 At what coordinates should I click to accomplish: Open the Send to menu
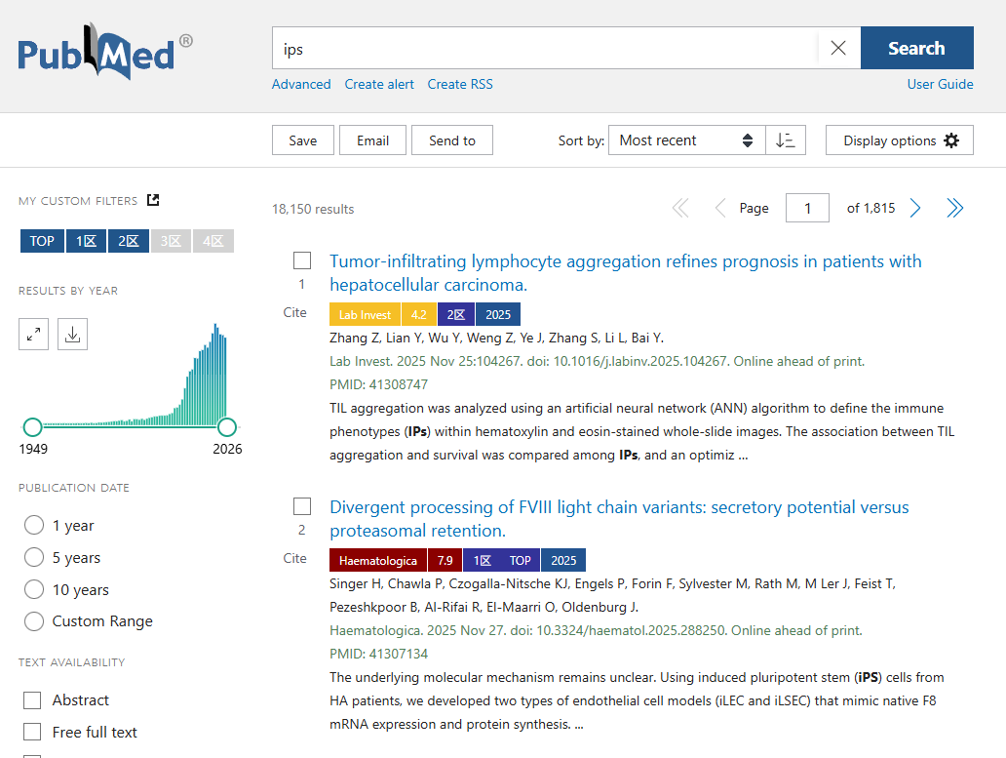[451, 140]
